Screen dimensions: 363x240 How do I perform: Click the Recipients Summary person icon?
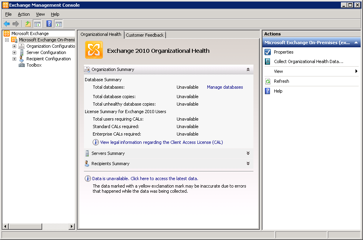click(87, 164)
